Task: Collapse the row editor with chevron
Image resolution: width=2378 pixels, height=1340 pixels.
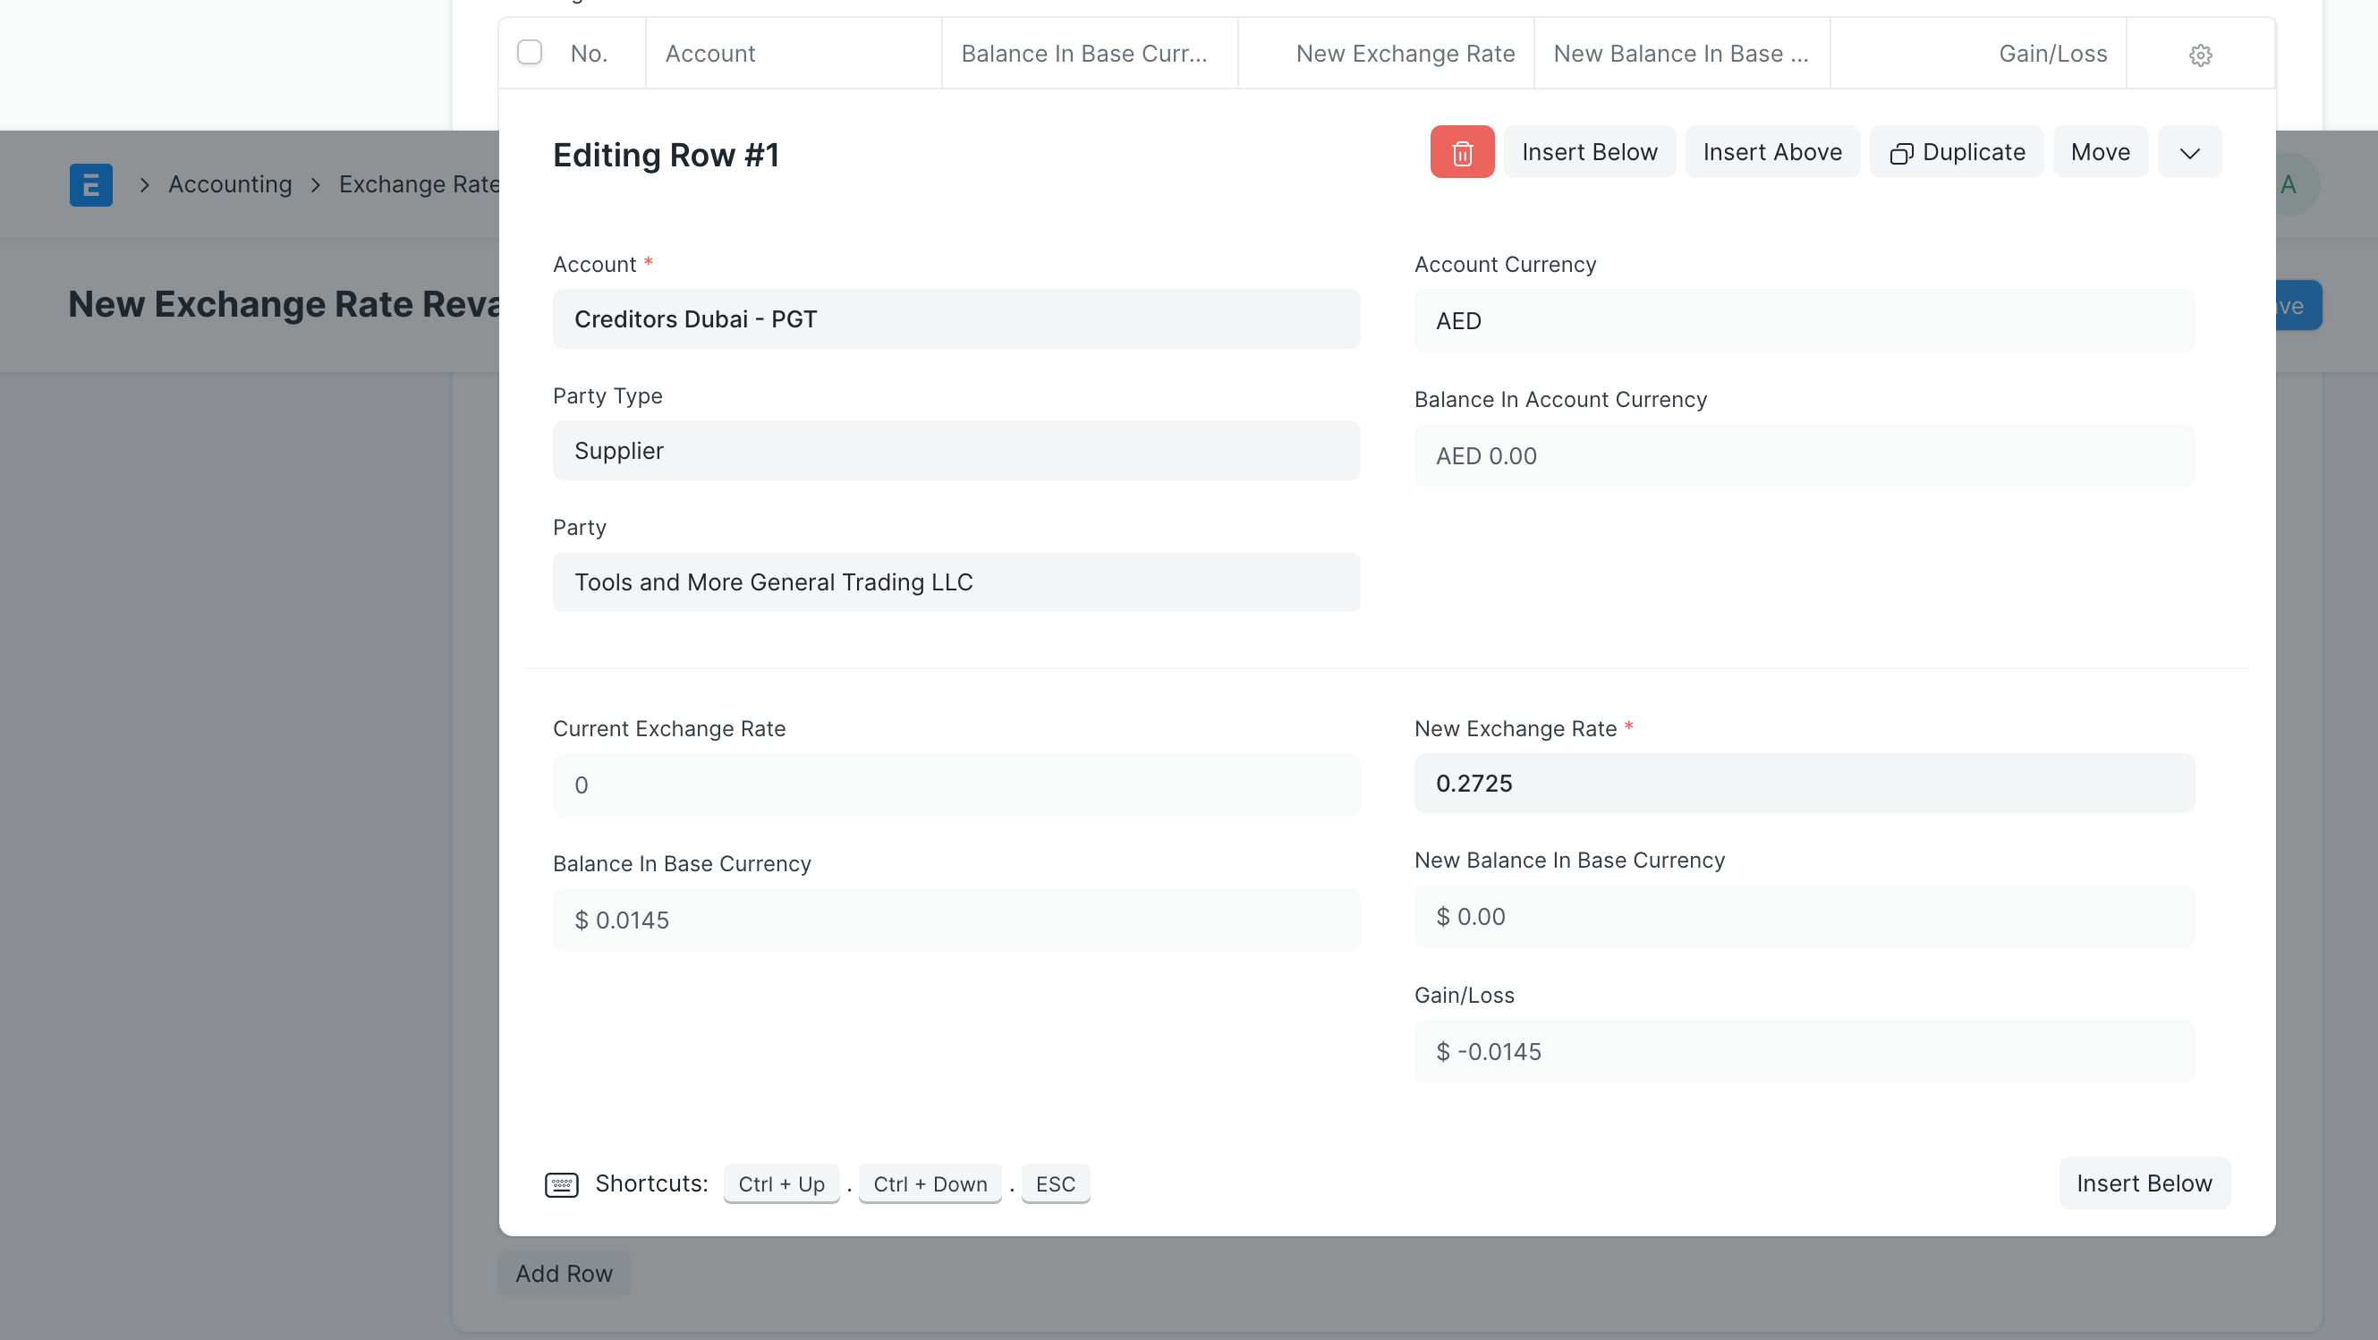Action: 2188,152
